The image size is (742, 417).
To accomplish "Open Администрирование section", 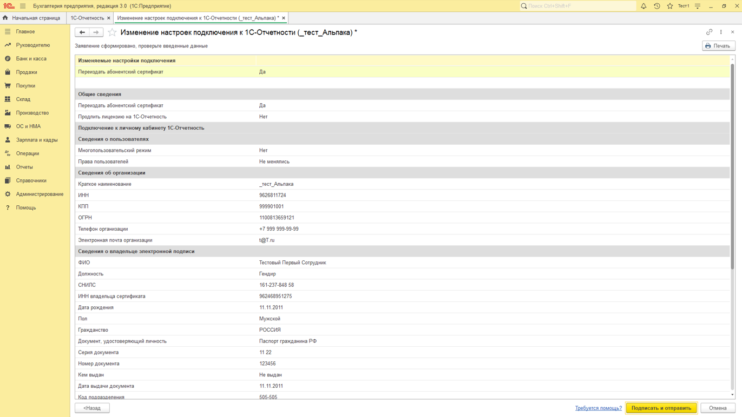I will (x=35, y=193).
